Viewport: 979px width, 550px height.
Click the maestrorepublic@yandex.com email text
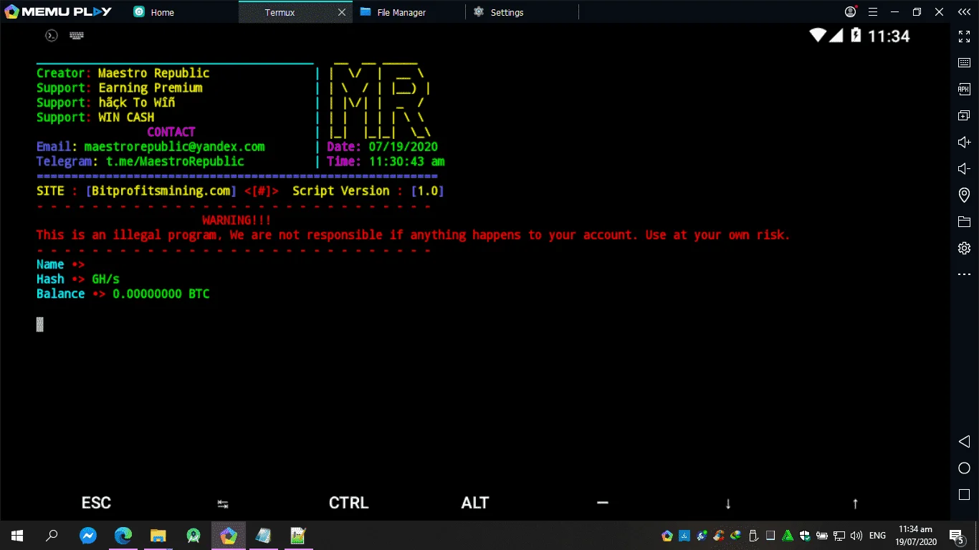click(x=174, y=147)
